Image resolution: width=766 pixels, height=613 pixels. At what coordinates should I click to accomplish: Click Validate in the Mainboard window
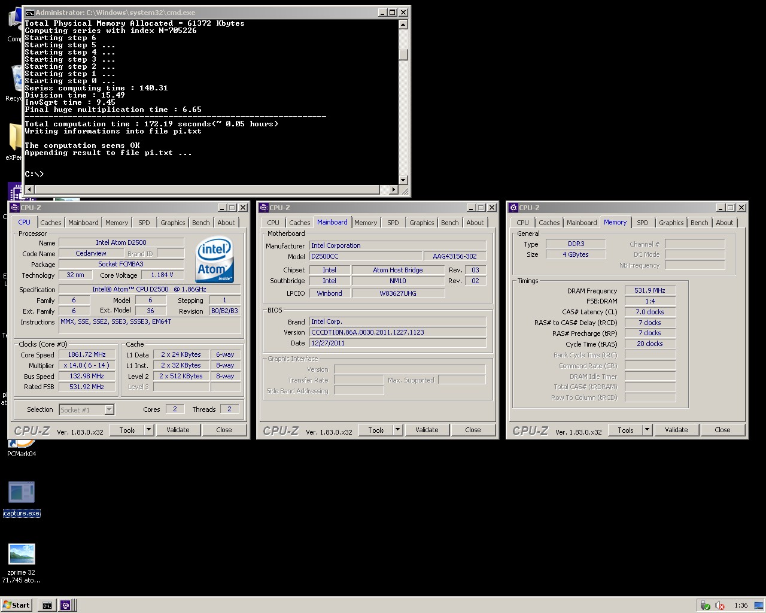(427, 430)
